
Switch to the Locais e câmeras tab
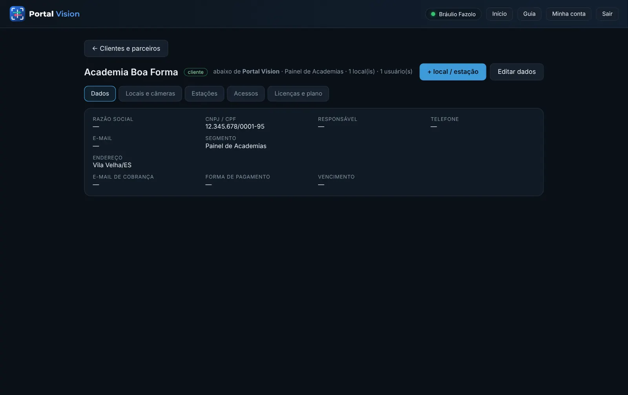pos(150,94)
